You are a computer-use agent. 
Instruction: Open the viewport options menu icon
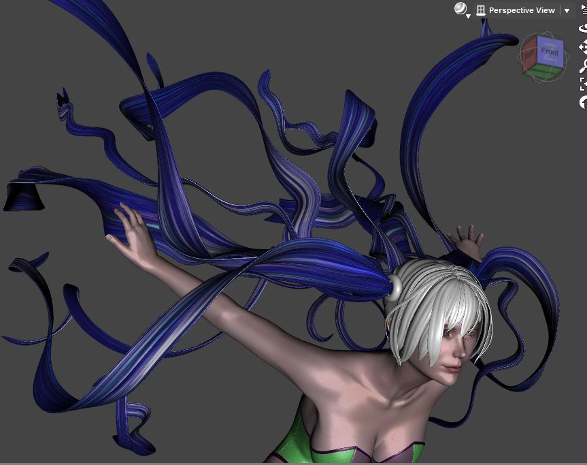(x=582, y=10)
